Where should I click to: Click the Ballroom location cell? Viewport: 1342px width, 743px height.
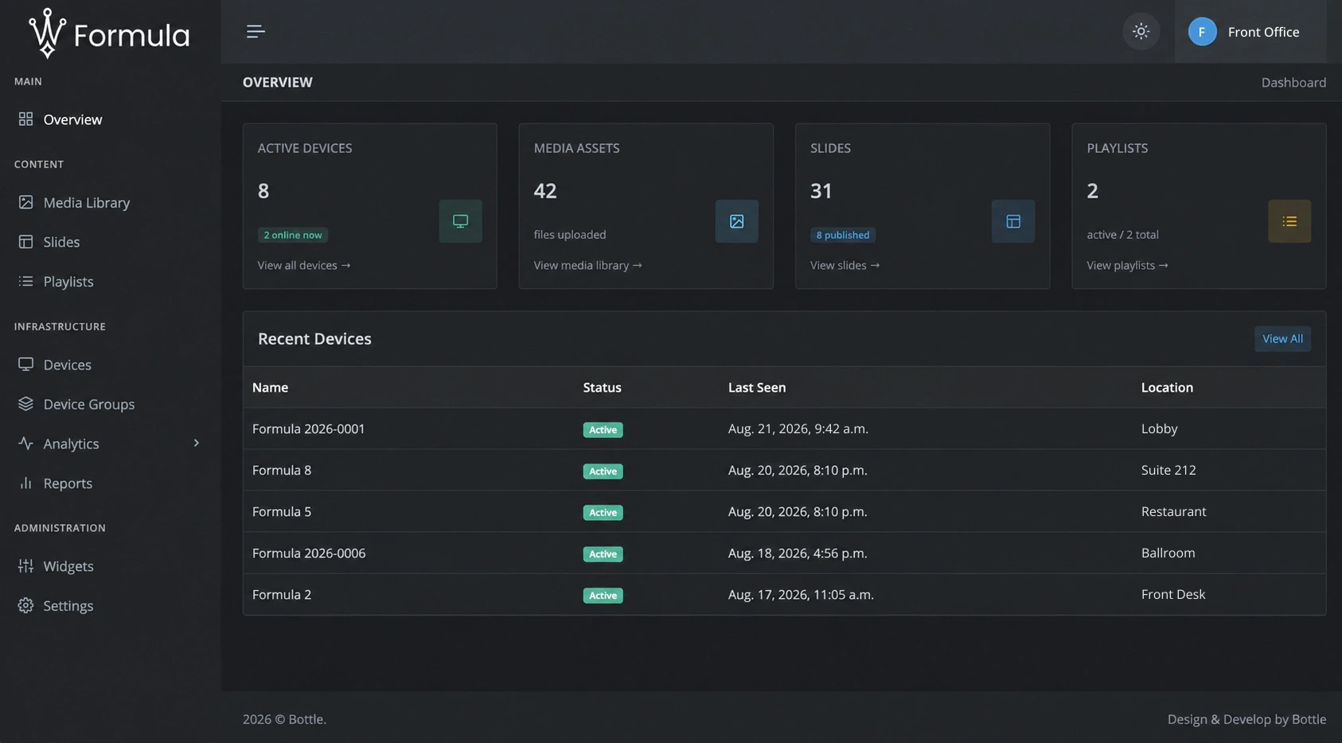click(1168, 553)
